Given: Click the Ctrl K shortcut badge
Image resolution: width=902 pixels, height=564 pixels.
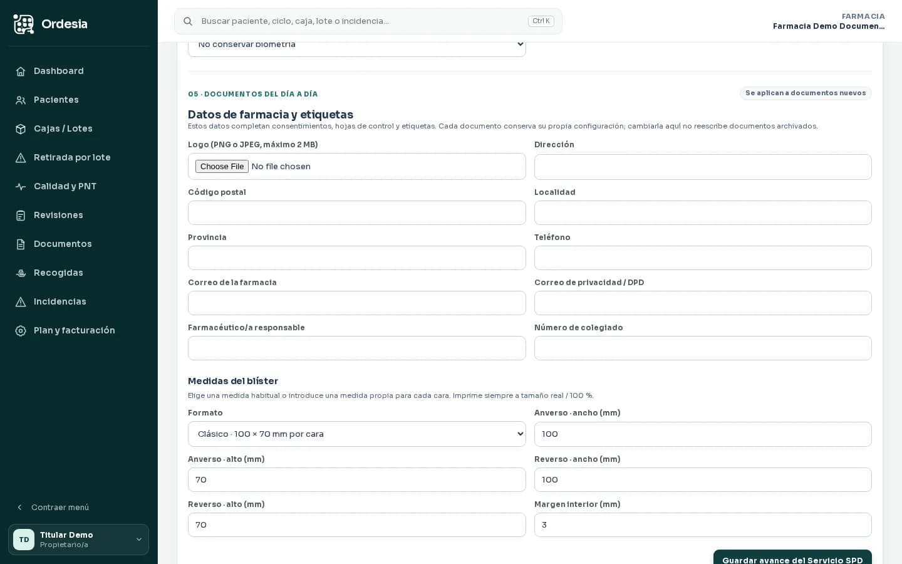Looking at the screenshot, I should (x=541, y=21).
